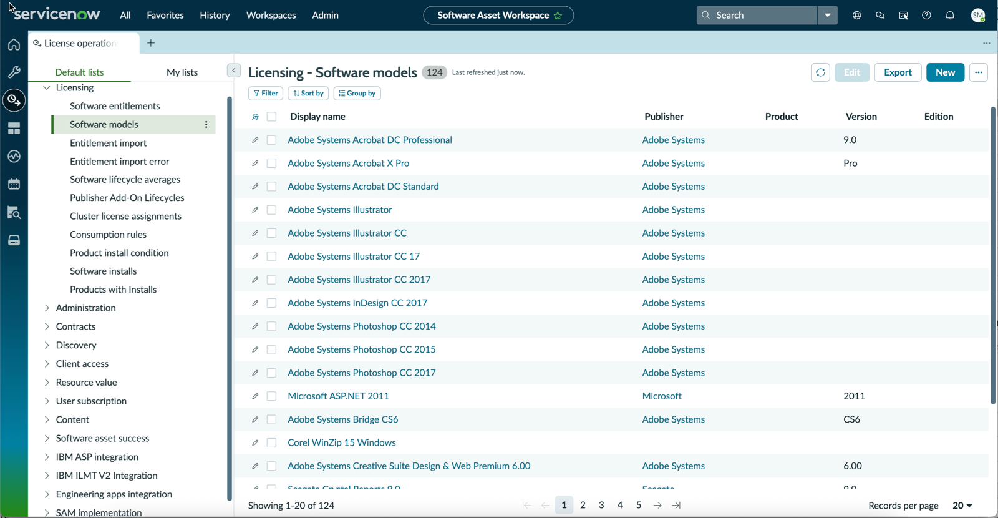Select checkbox for Adobe Systems Illustrator CC 17
Screen dimensions: 998x518
[x=271, y=257]
